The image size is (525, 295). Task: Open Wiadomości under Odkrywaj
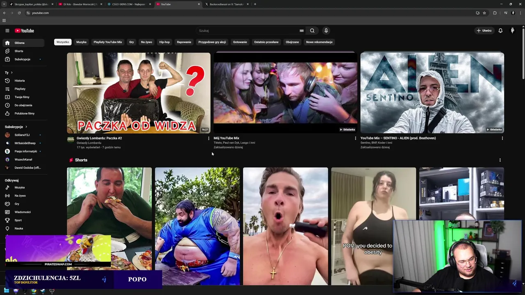tap(23, 212)
